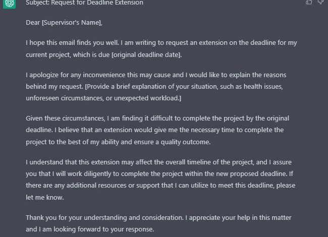Click the thumbs down feedback icon

pos(320,2)
